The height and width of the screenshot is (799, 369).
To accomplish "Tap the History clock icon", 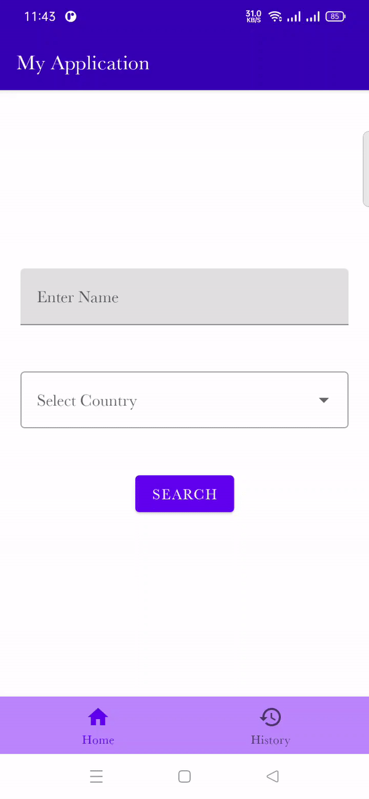I will pos(271,717).
